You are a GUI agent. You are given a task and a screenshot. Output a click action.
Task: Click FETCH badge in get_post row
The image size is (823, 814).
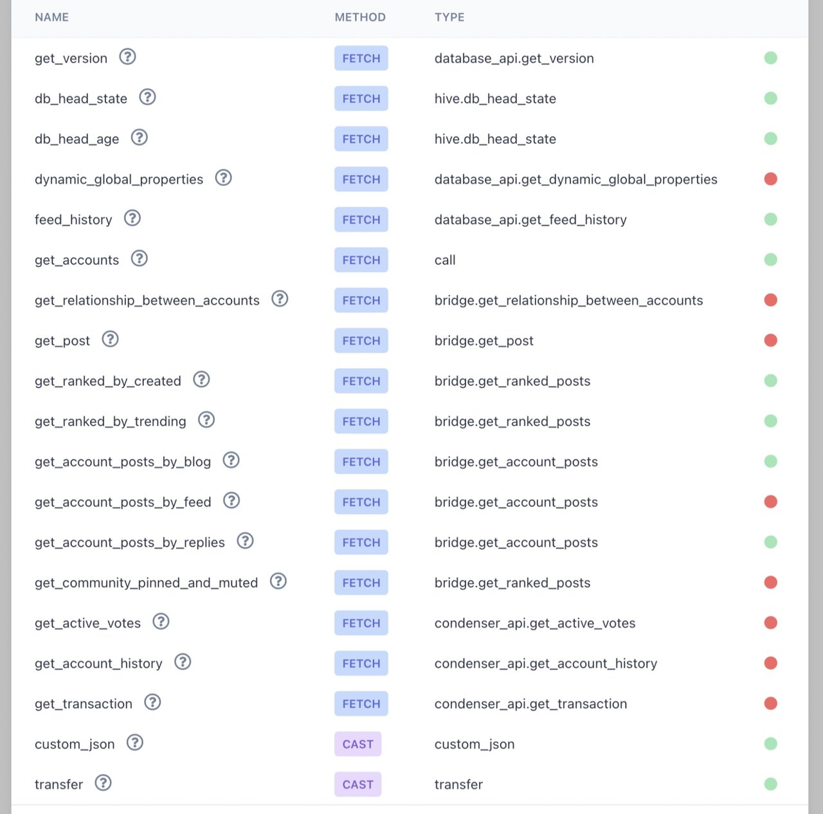(361, 341)
